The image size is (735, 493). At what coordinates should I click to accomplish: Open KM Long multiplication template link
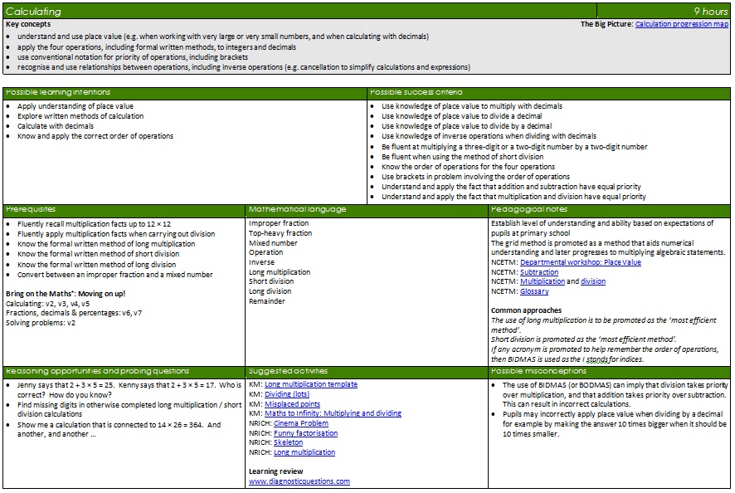click(311, 384)
